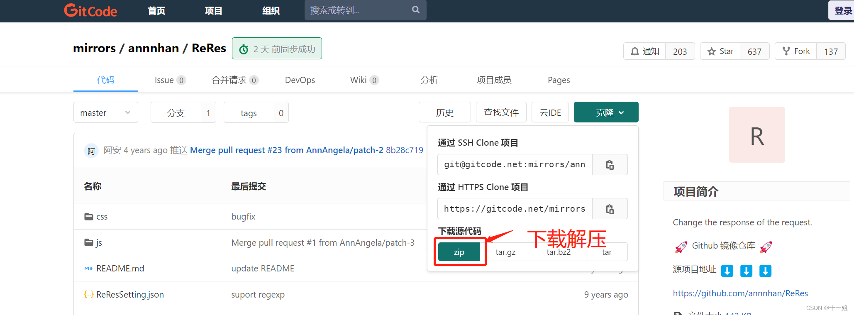The image size is (854, 315).
Task: Open the 云IDE button
Action: [x=550, y=112]
